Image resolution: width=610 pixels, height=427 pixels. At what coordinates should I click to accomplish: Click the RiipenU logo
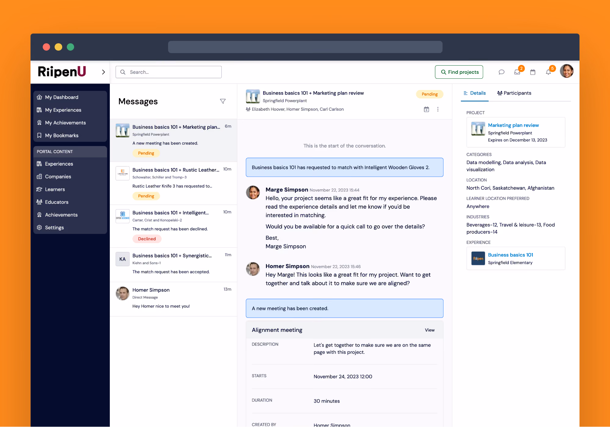point(62,72)
